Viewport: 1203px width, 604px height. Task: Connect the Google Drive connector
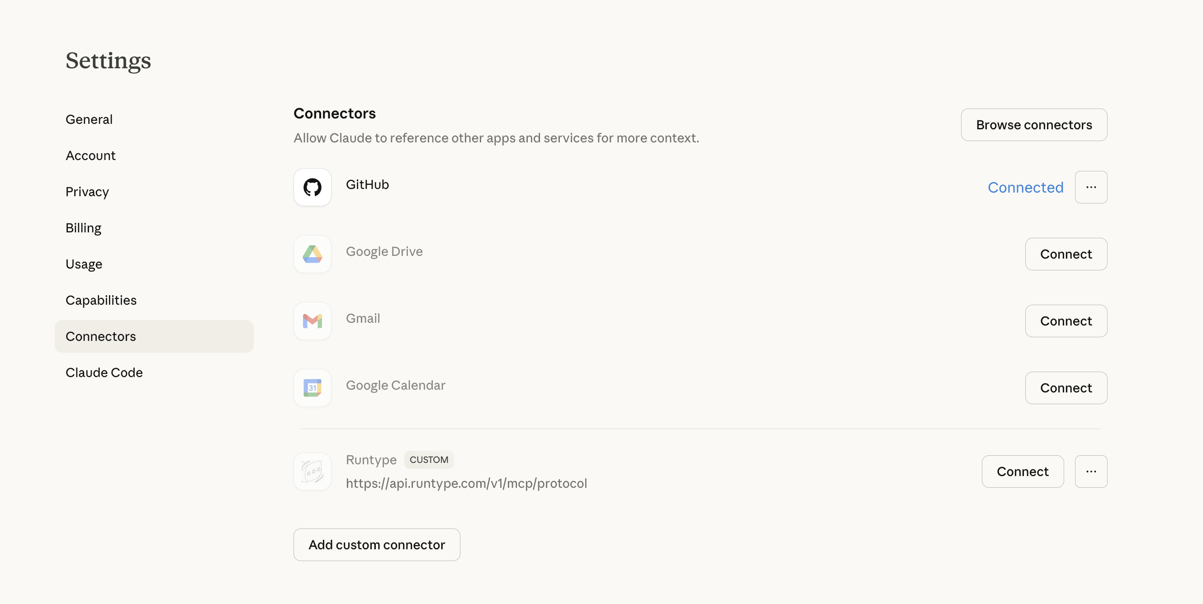click(x=1065, y=254)
